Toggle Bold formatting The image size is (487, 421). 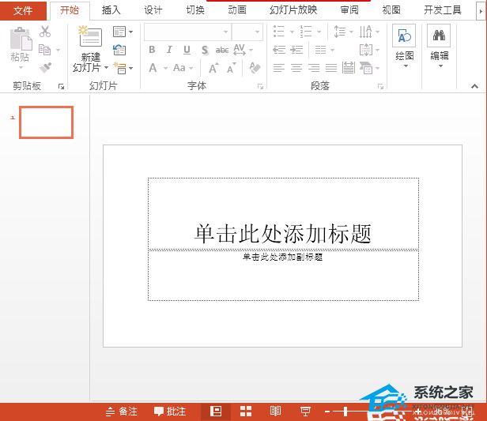(152, 50)
